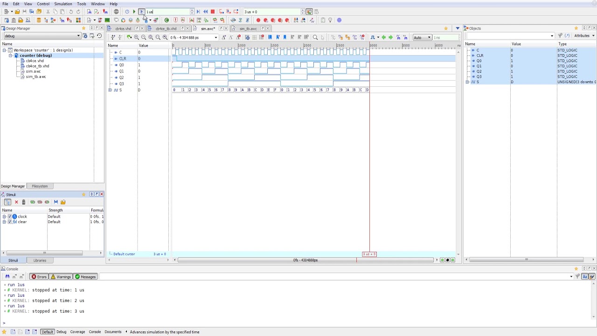Screen dimensions: 597x336
Task: Click the open folder icon in Stimuli panel
Action: point(63,202)
